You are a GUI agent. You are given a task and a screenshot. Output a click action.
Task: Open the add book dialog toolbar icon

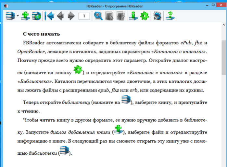coord(25,16)
